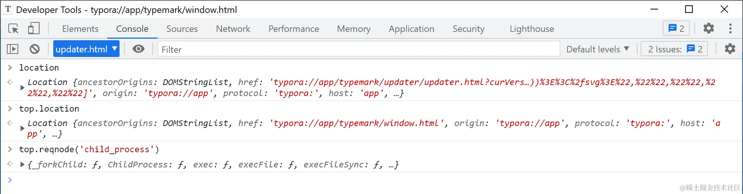Click the top.reqnode('child_process') command
The height and width of the screenshot is (194, 743).
[x=89, y=149]
